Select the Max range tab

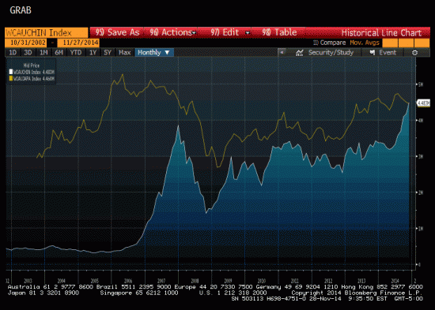124,52
